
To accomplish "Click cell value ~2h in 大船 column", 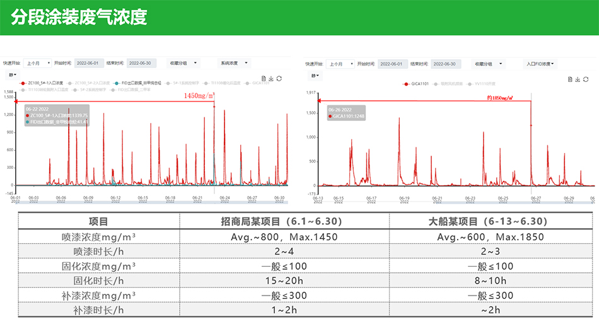I will point(491,310).
